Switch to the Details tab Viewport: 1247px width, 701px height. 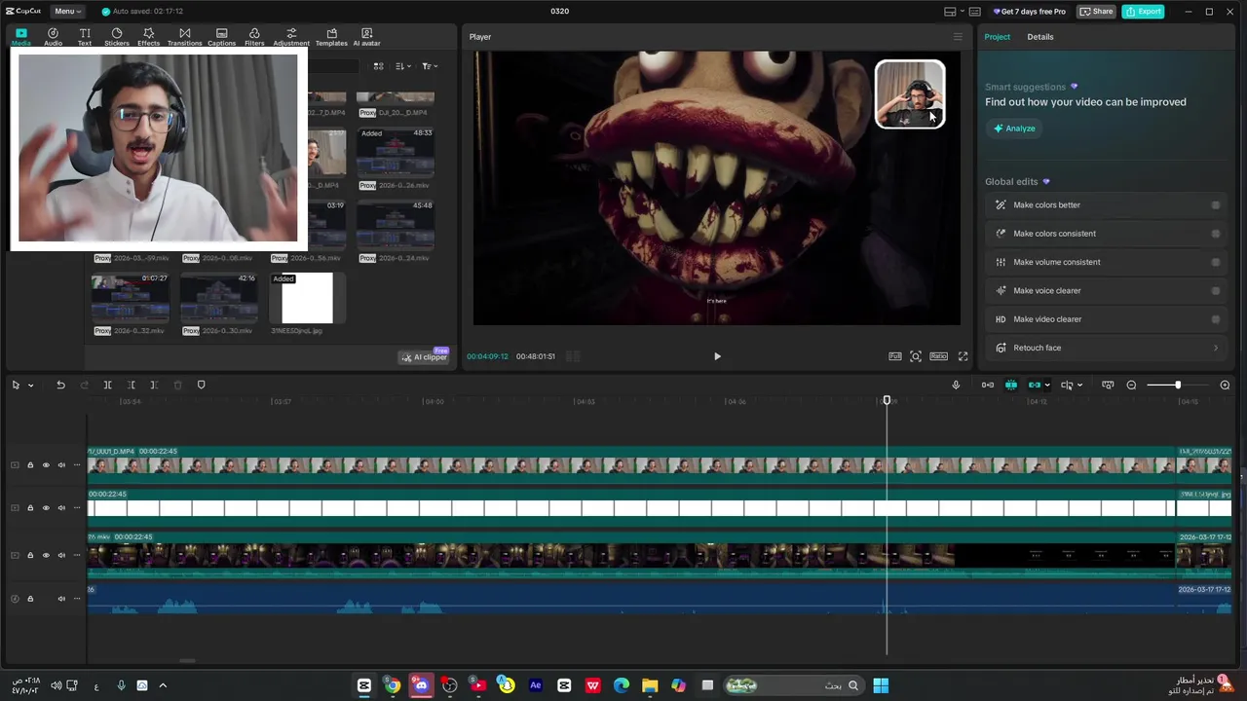[1039, 37]
